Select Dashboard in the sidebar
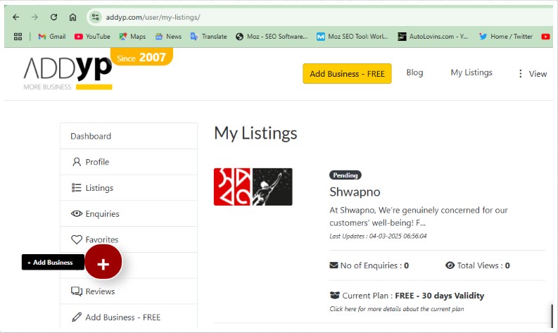 [x=129, y=136]
